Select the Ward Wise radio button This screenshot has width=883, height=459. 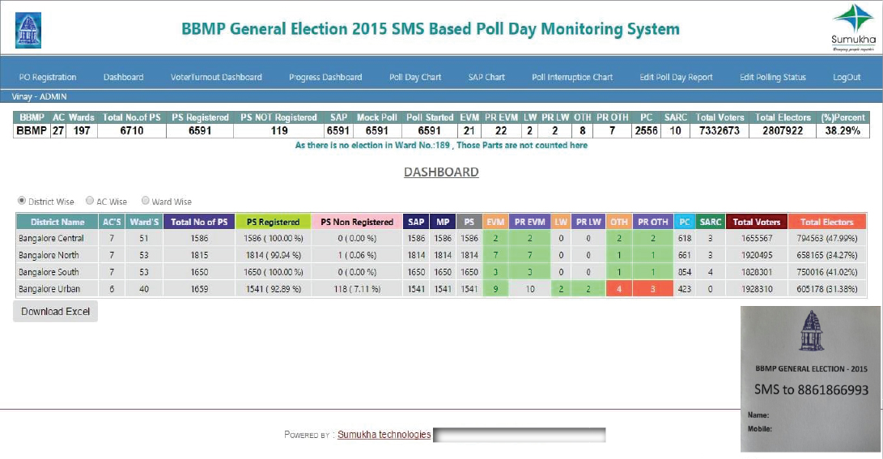pos(146,202)
